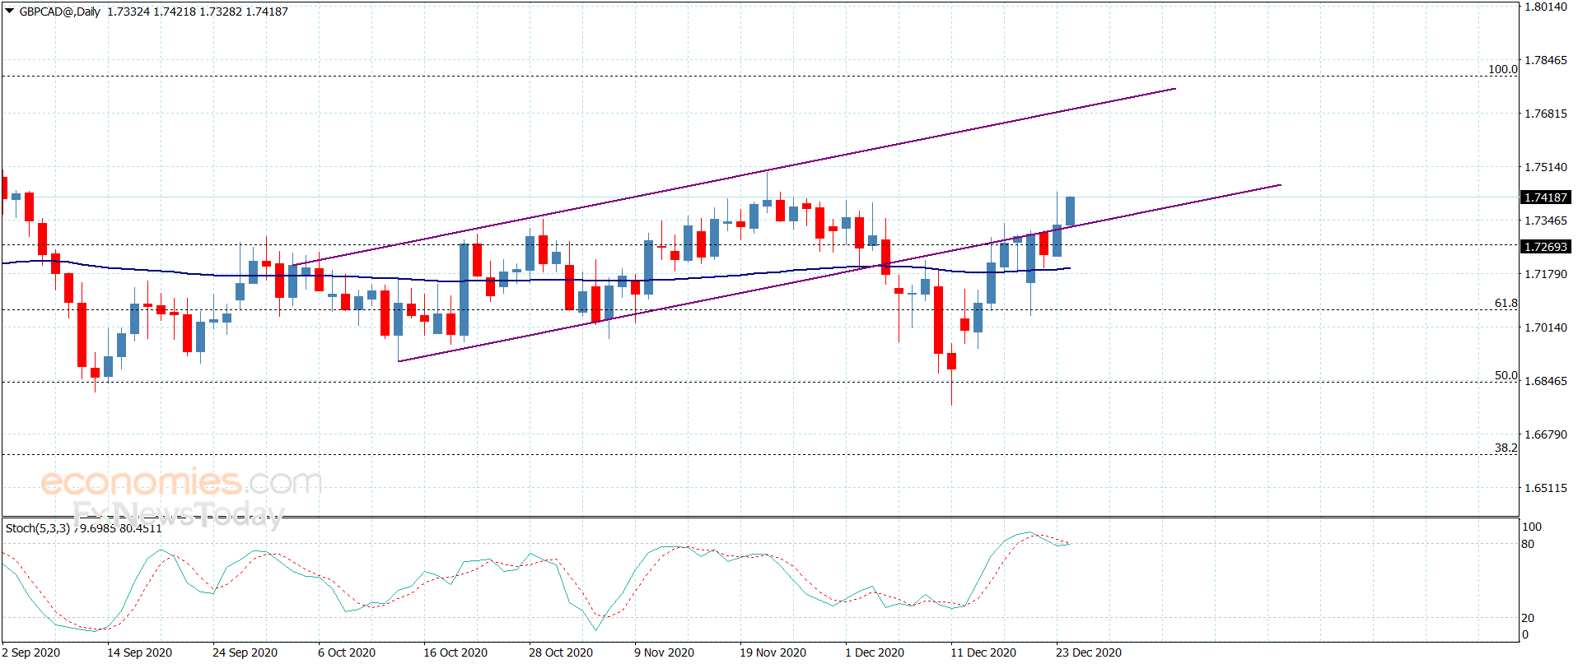
Task: Click the 38.2 Fibonacci level label
Action: click(x=1506, y=448)
